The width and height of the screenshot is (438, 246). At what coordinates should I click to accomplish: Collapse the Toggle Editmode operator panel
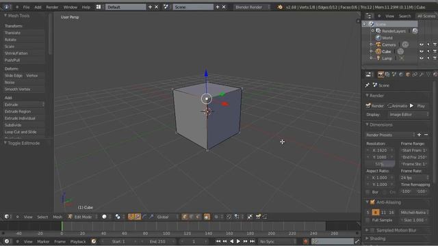[5, 143]
